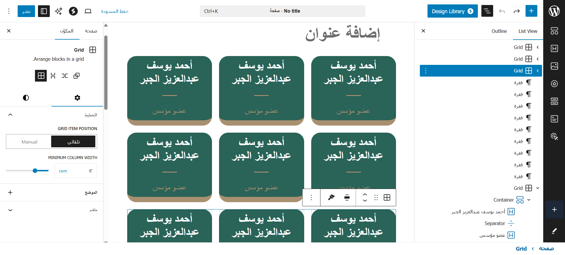Open the Design Library
Screen dimensions: 565x255
pos(452,11)
